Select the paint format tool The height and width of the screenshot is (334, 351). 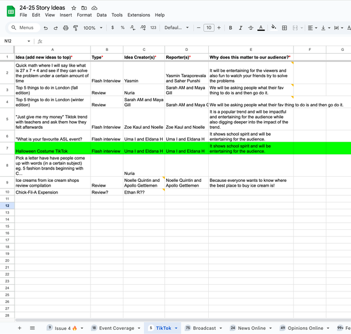coord(75,28)
